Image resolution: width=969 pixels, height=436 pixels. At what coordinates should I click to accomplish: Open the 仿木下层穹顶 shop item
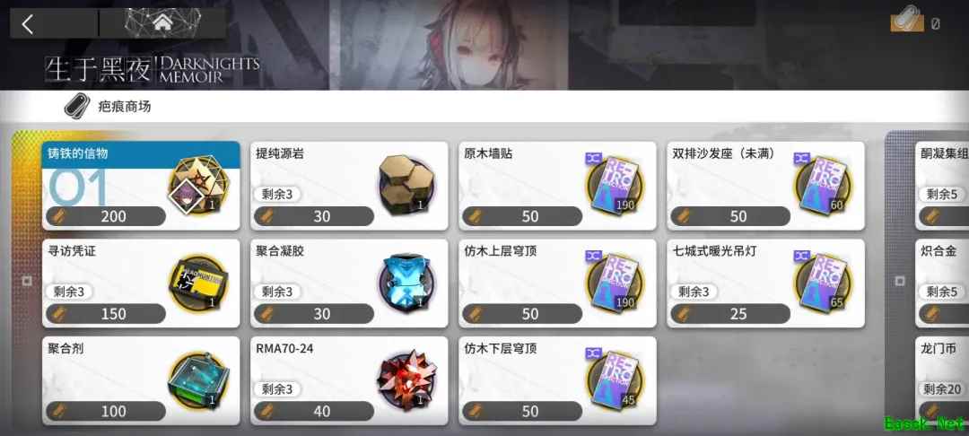(557, 380)
